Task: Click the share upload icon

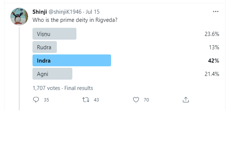Action: (x=186, y=100)
